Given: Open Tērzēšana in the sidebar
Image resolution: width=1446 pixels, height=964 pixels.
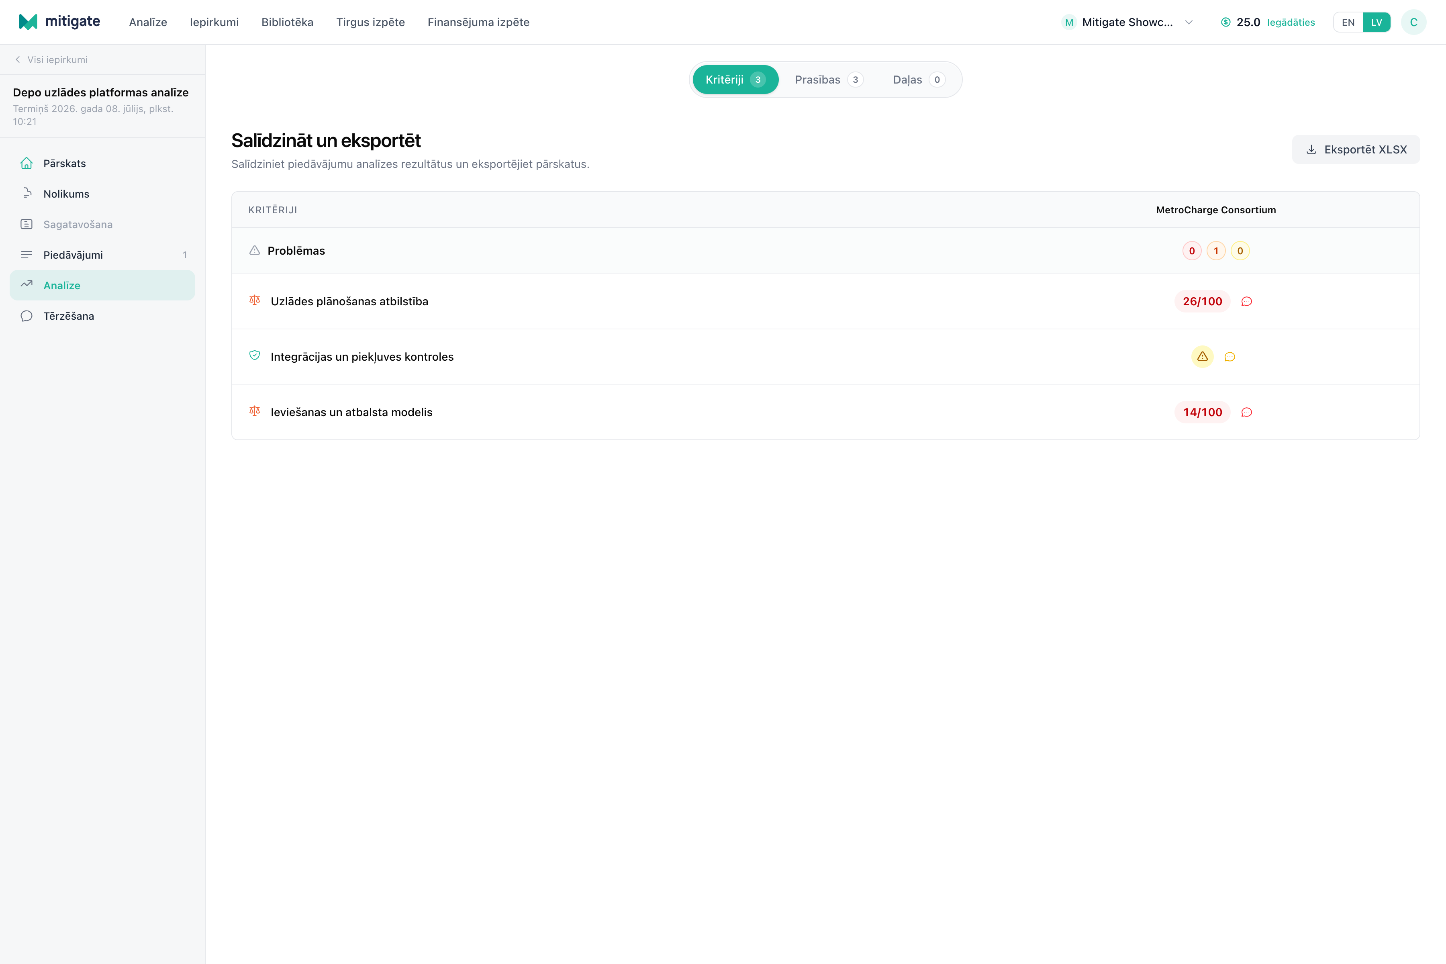Looking at the screenshot, I should (102, 316).
